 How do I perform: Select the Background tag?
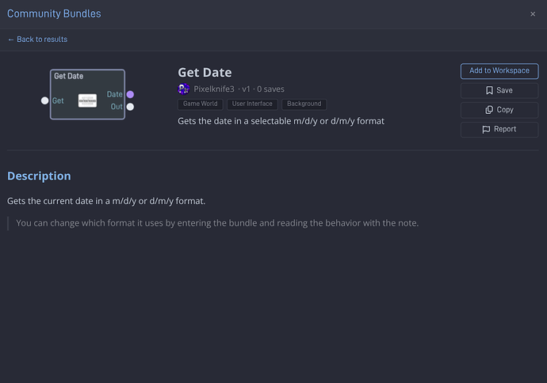click(x=304, y=104)
